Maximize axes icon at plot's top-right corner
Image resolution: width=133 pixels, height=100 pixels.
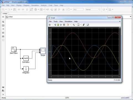(x=120, y=27)
